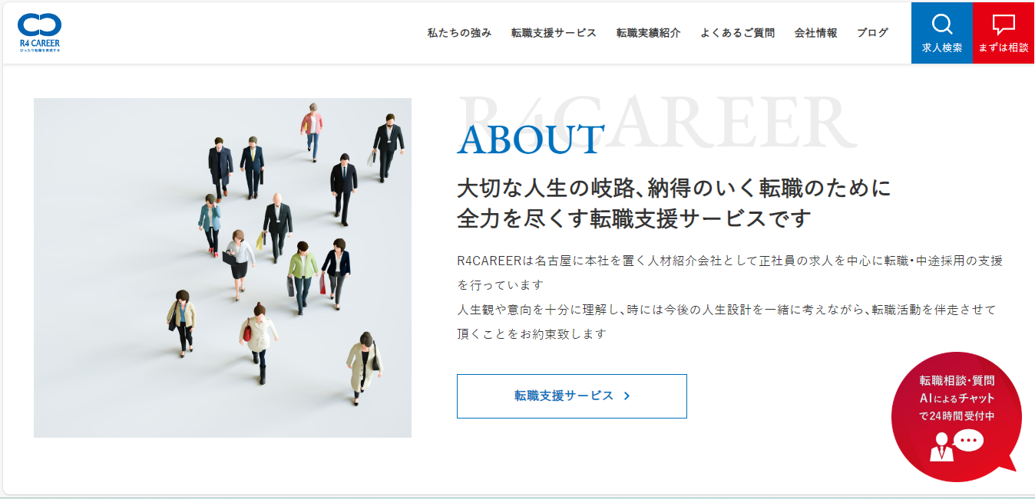
Task: Click the chevron arrow inside the 転職支援サービス button
Action: tap(627, 396)
